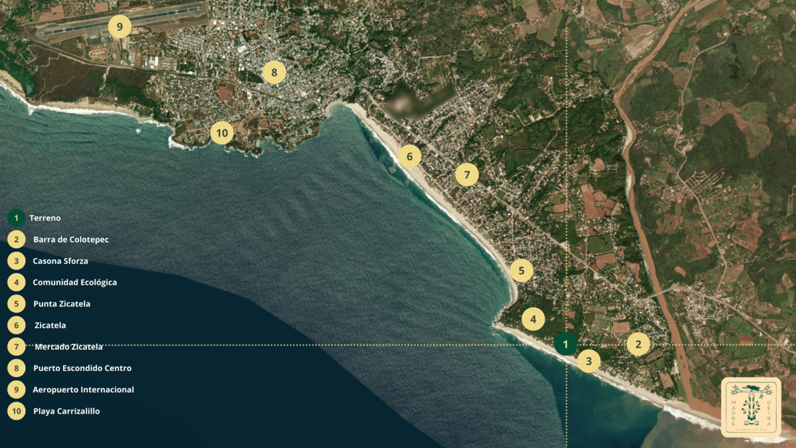Click the "Barra de Colotepec" legend label
Screen dimensions: 796x448
click(x=71, y=240)
